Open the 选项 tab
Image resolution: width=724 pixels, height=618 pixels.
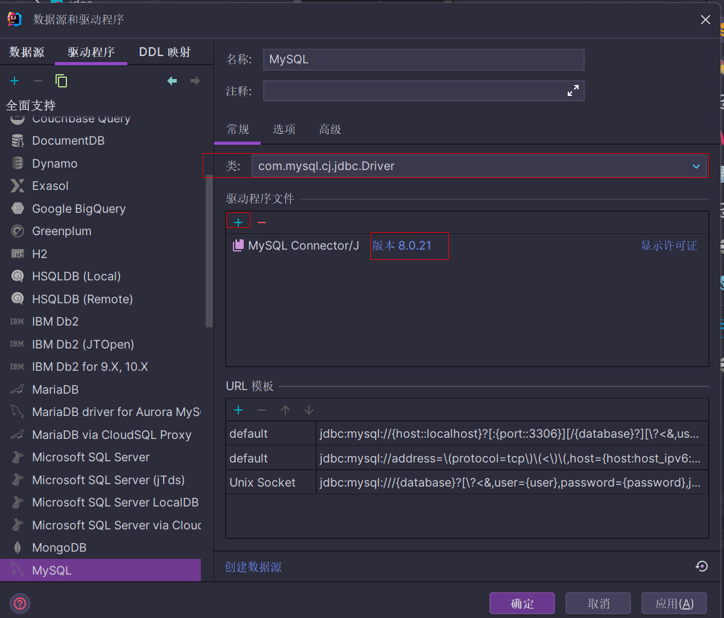[284, 129]
